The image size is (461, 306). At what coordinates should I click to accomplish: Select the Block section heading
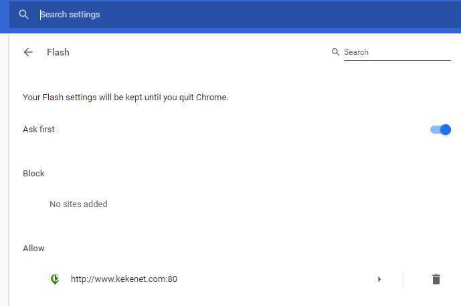[34, 173]
